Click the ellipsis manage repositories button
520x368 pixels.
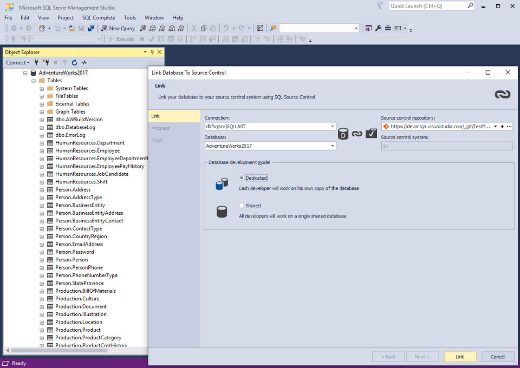(509, 127)
